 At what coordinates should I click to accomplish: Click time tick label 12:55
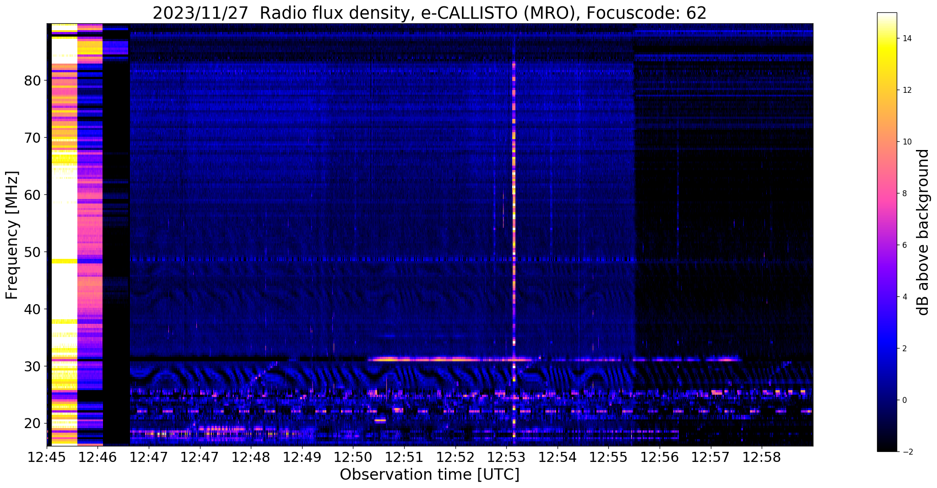click(608, 457)
